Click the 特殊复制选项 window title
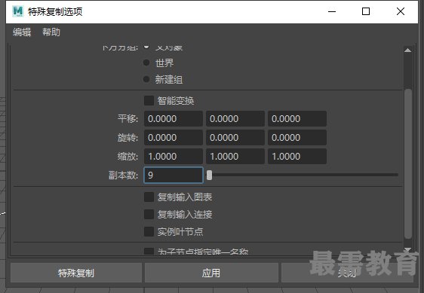 pyautogui.click(x=55, y=11)
